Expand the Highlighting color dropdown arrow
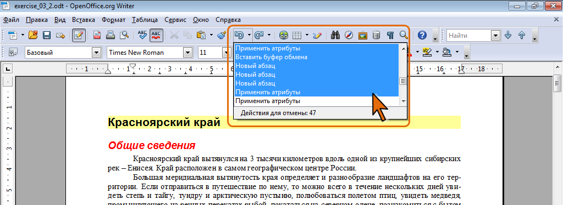 (x=437, y=52)
